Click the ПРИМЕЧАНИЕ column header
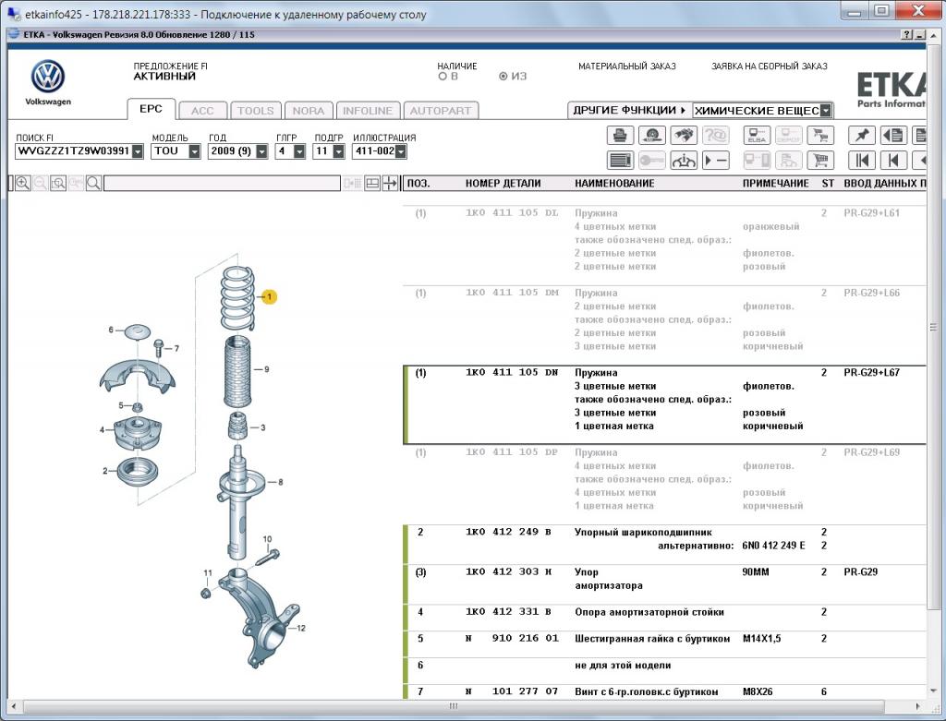946x721 pixels. 775,184
